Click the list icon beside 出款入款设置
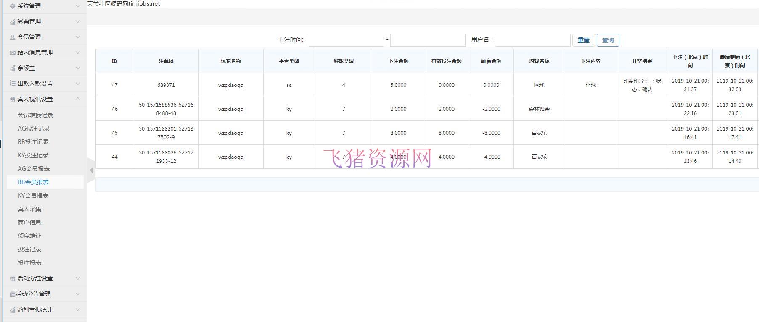This screenshot has width=759, height=322. click(13, 84)
